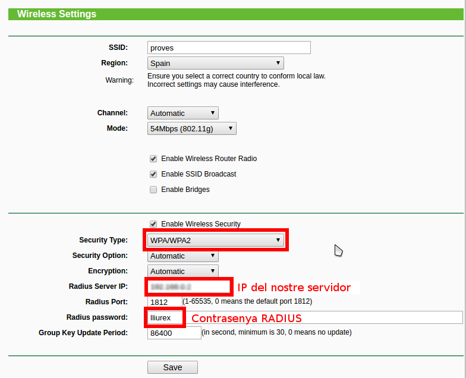Click the Radius Server IP input field
466x378 pixels.
[188, 286]
